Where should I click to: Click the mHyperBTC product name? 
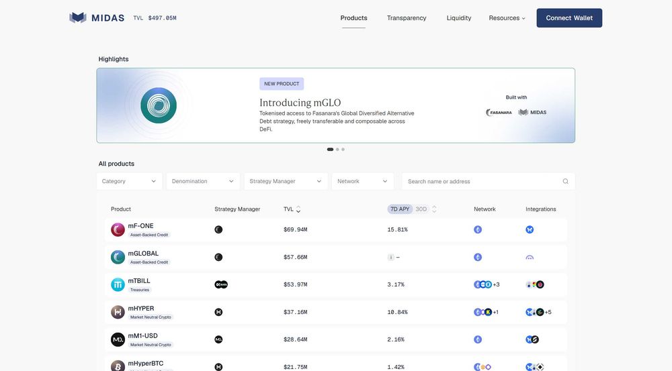pyautogui.click(x=146, y=364)
